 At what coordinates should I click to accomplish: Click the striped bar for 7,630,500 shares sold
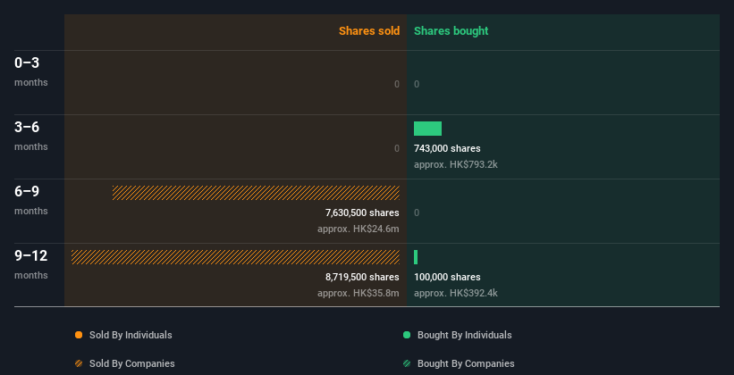pyautogui.click(x=256, y=193)
